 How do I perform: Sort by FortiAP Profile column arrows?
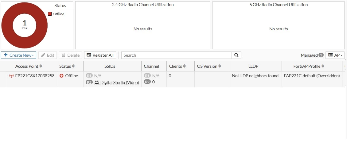(x=323, y=66)
